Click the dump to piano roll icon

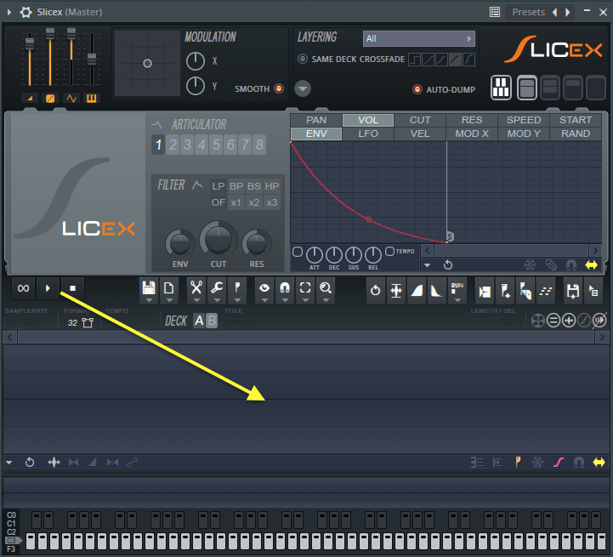(546, 290)
